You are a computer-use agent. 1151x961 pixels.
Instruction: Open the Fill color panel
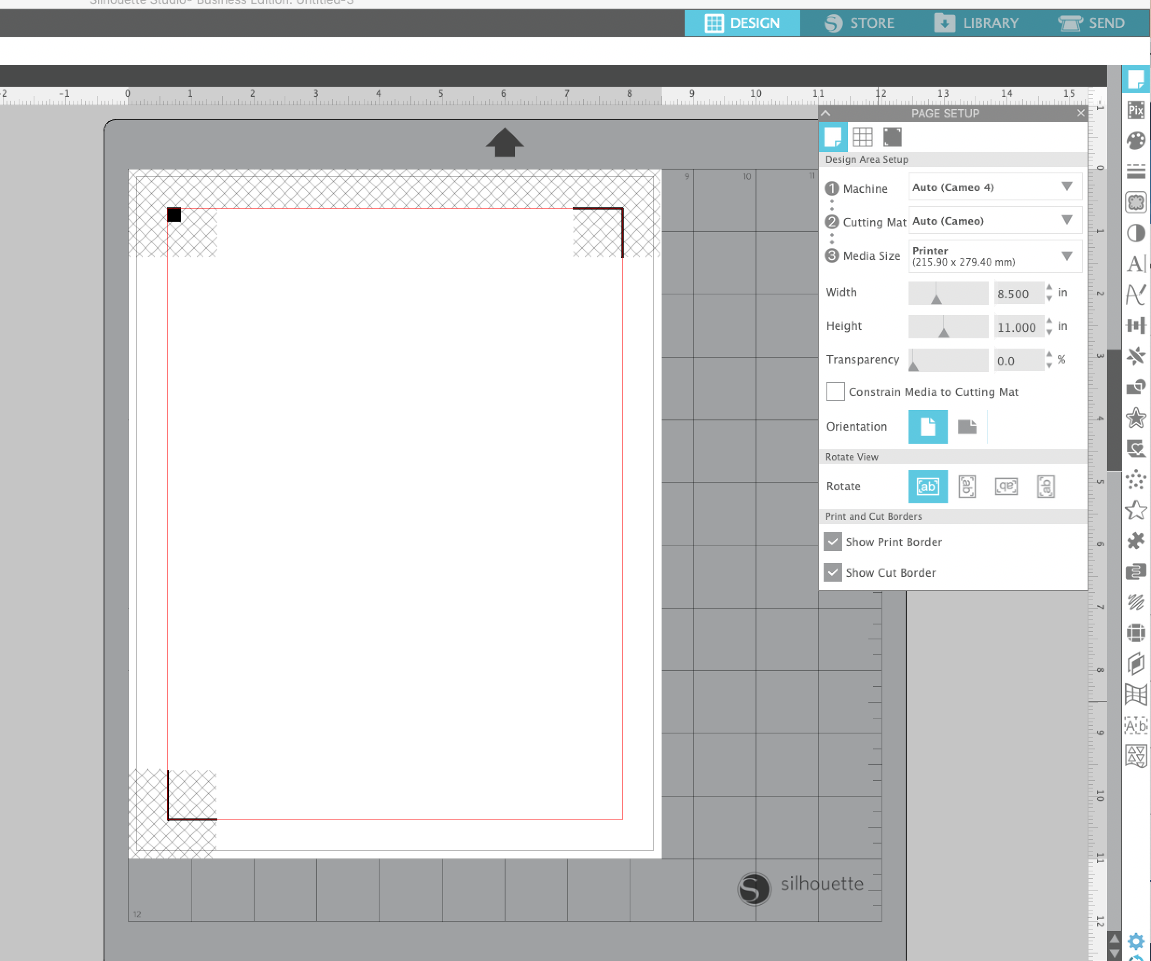1136,141
